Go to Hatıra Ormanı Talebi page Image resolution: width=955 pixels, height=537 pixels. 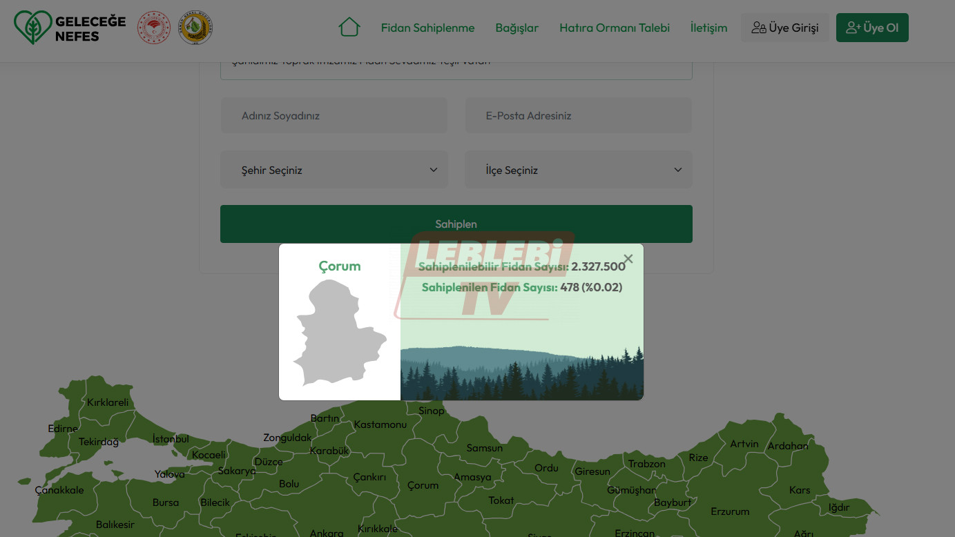click(614, 28)
